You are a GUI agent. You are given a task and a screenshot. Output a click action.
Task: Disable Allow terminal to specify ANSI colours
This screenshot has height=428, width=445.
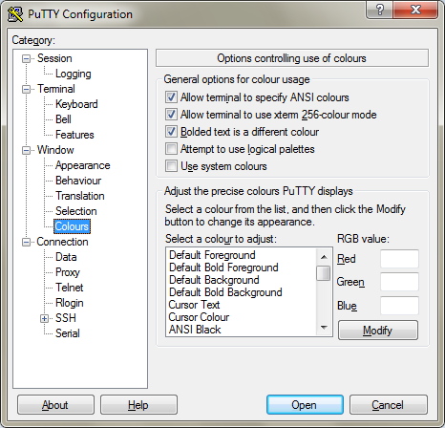coord(171,97)
